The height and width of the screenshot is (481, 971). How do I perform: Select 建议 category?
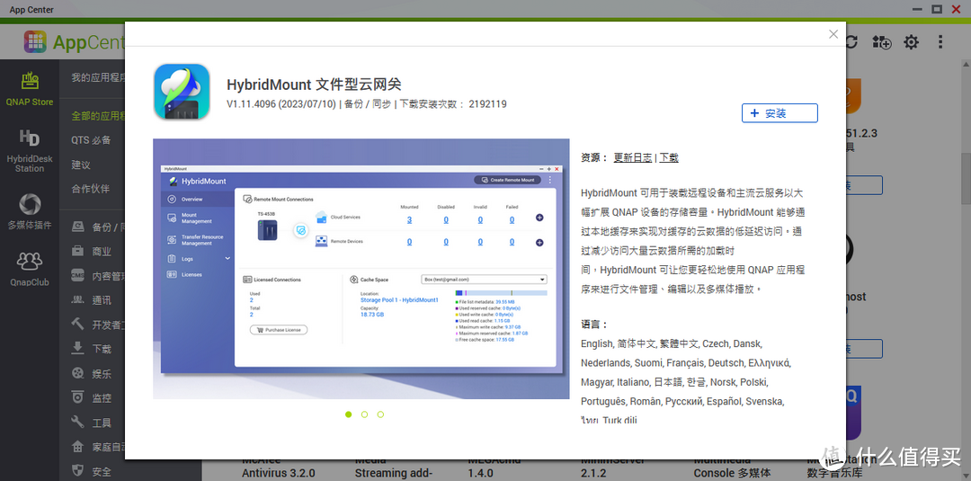pyautogui.click(x=81, y=165)
